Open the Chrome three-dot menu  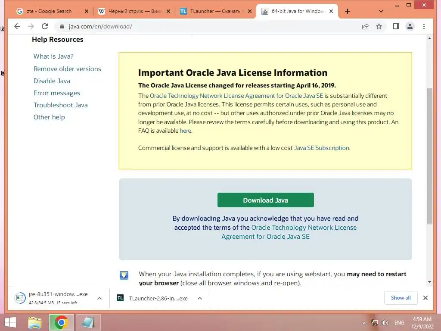click(x=424, y=26)
